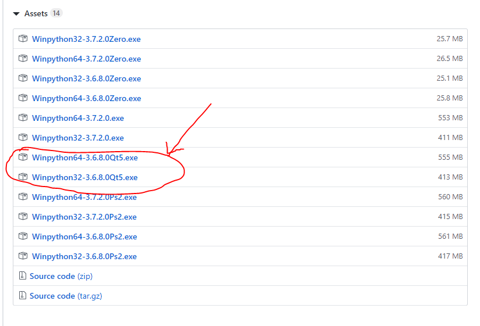Collapse the Assets section triangle
This screenshot has height=326, width=480.
tap(16, 14)
